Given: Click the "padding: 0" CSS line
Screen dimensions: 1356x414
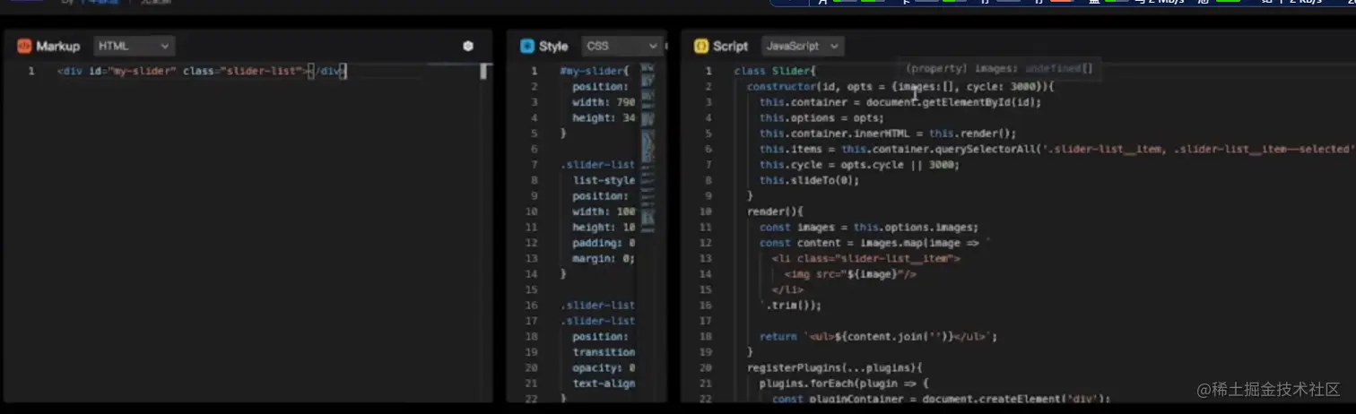Looking at the screenshot, I should 604,243.
